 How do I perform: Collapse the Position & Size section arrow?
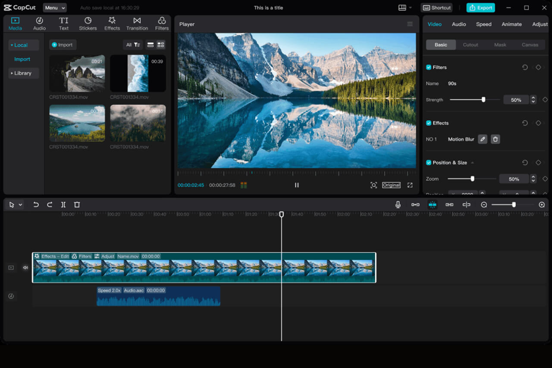[x=472, y=163]
